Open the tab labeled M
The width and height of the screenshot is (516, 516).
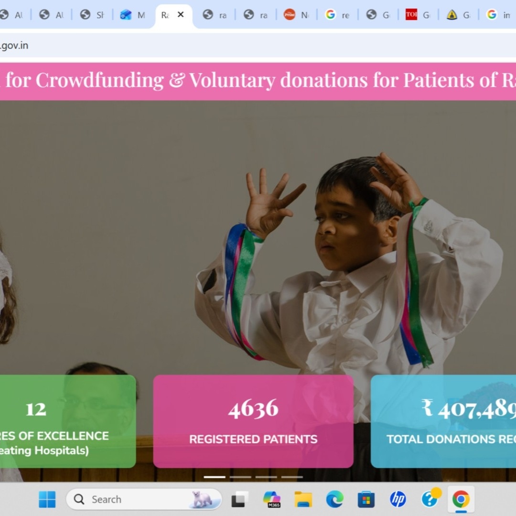(133, 15)
